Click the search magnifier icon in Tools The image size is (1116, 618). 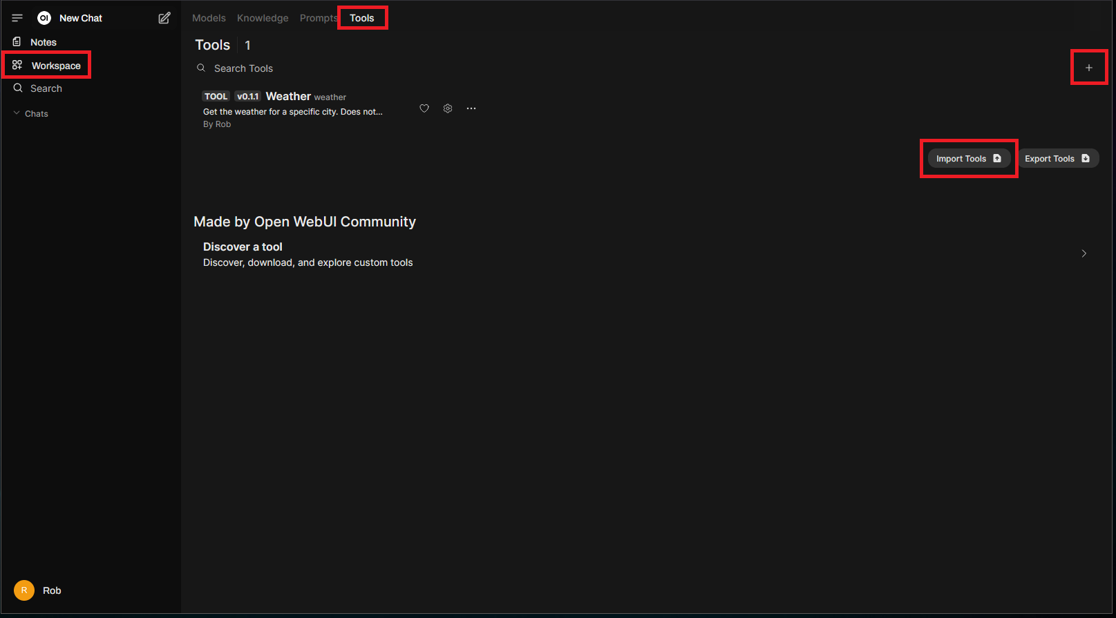[201, 68]
